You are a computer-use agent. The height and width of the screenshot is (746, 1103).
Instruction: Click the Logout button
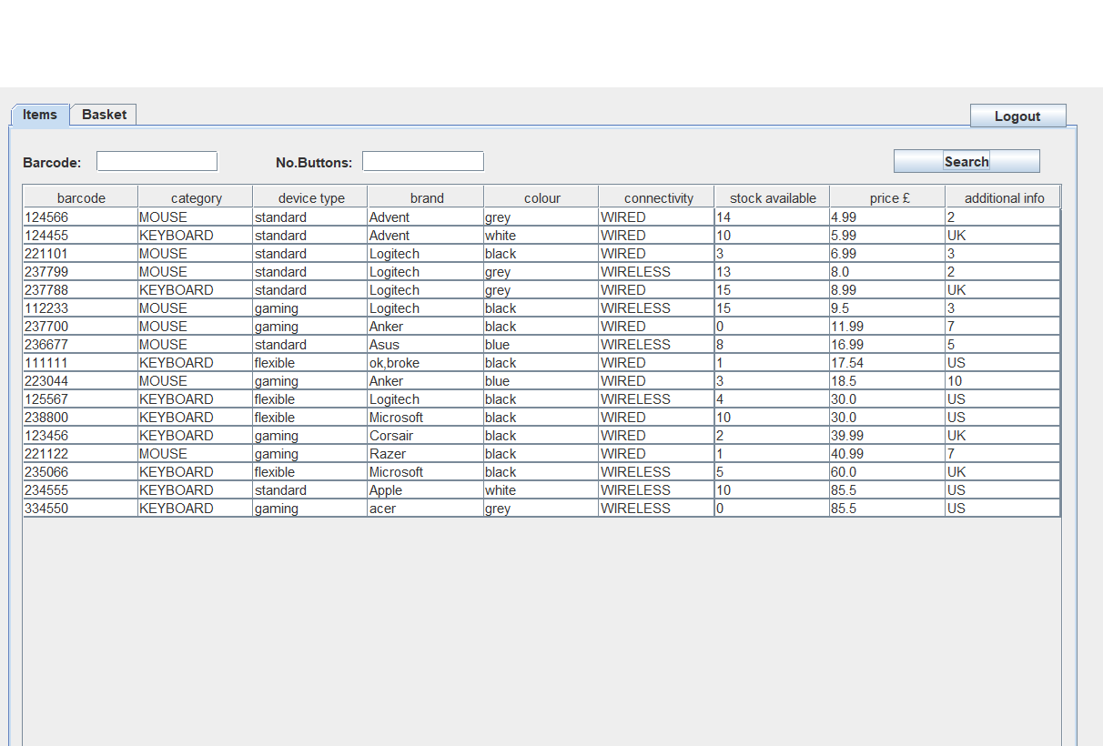pos(1017,116)
